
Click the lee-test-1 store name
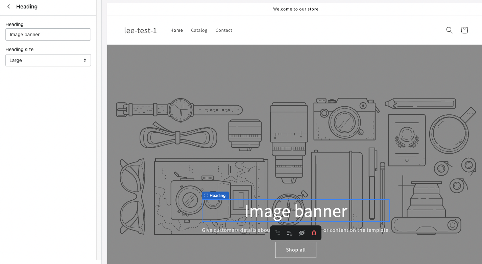point(140,30)
